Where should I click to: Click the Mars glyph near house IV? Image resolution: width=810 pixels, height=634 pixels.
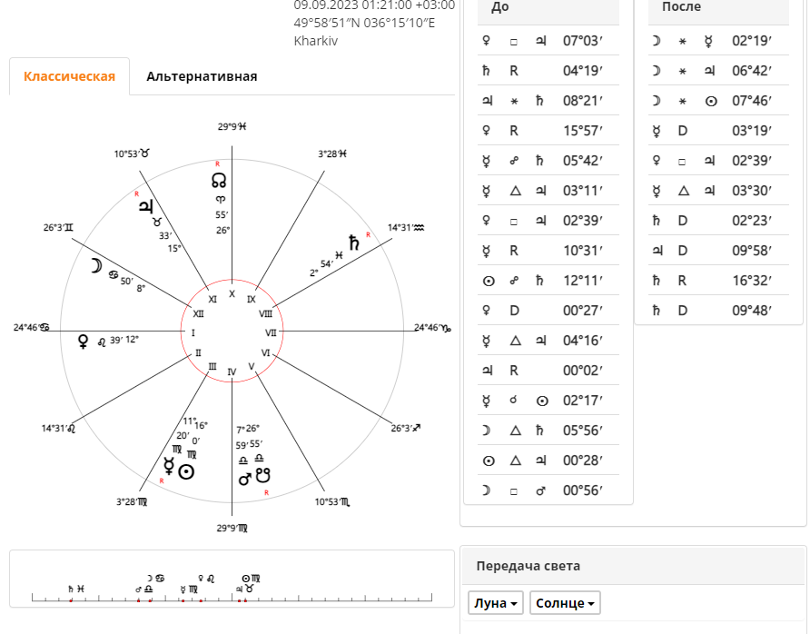click(245, 479)
